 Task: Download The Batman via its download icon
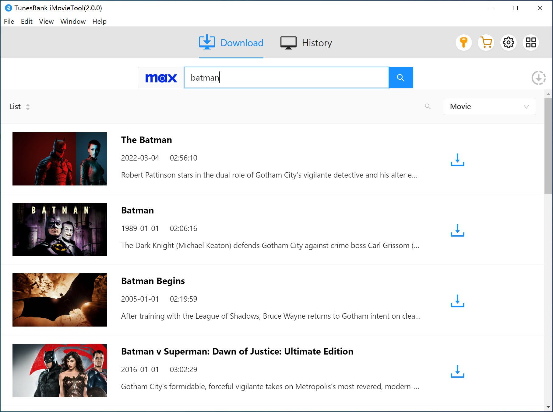coord(457,160)
